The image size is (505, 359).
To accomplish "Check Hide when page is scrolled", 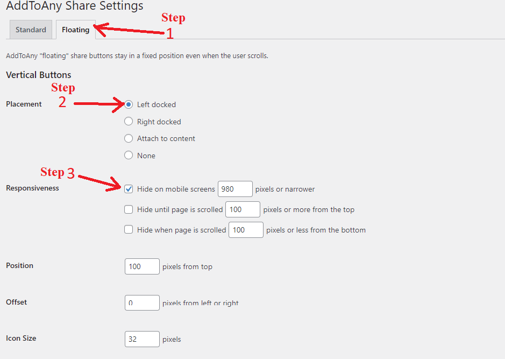I will pyautogui.click(x=129, y=229).
